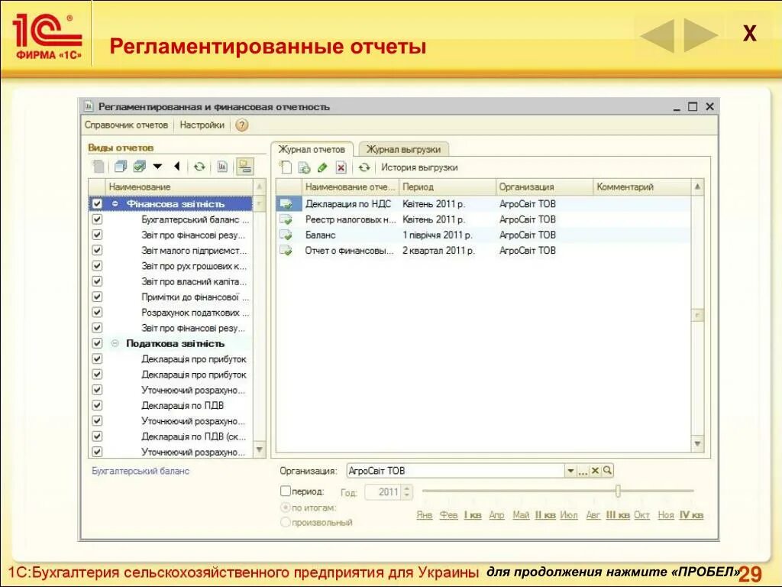Select the IV кв quarter link
The width and height of the screenshot is (782, 587).
pos(691,515)
